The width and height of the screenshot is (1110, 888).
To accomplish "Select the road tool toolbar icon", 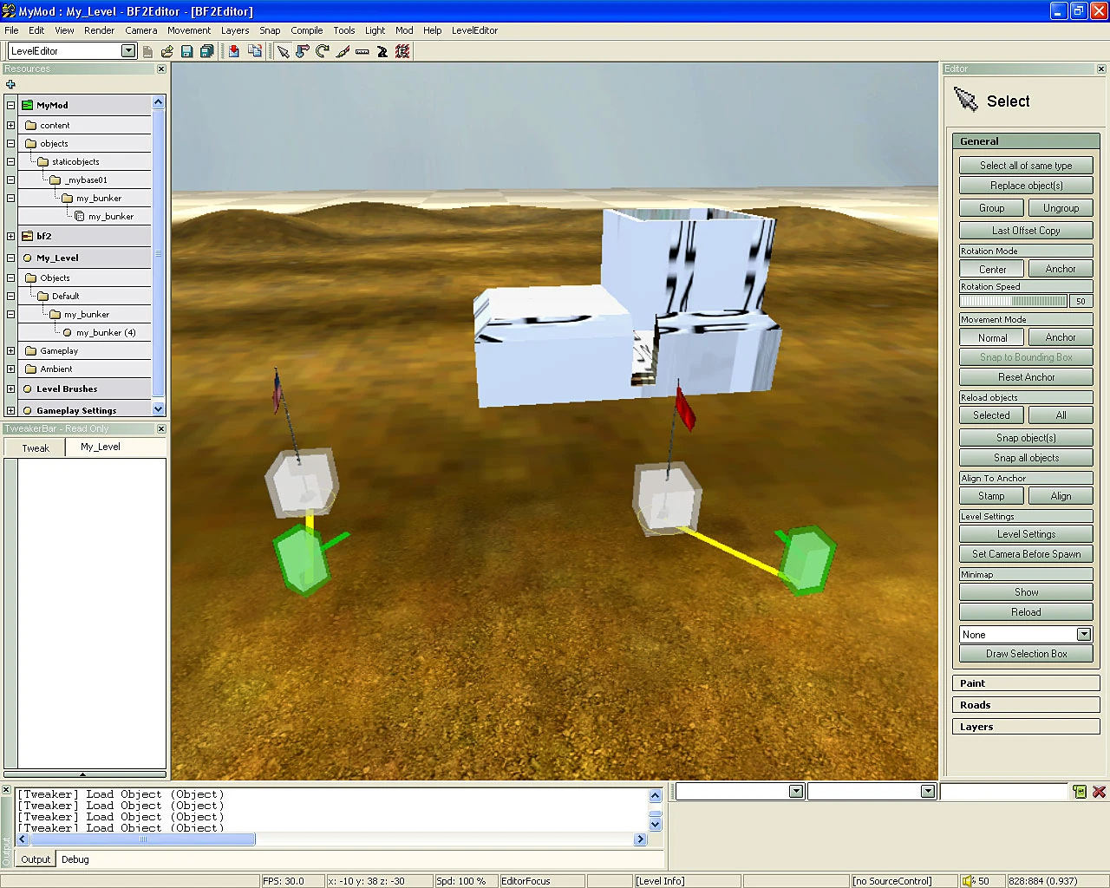I will (382, 51).
